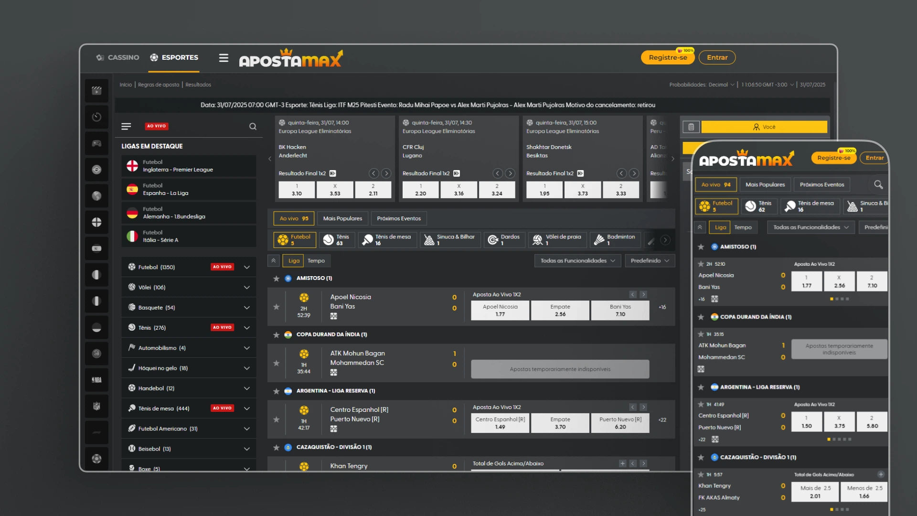The width and height of the screenshot is (917, 516).
Task: Select the Dardos sport filter icon
Action: click(x=493, y=240)
